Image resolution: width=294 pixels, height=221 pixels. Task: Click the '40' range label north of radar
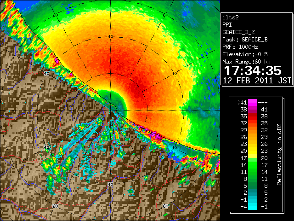click(110, 37)
